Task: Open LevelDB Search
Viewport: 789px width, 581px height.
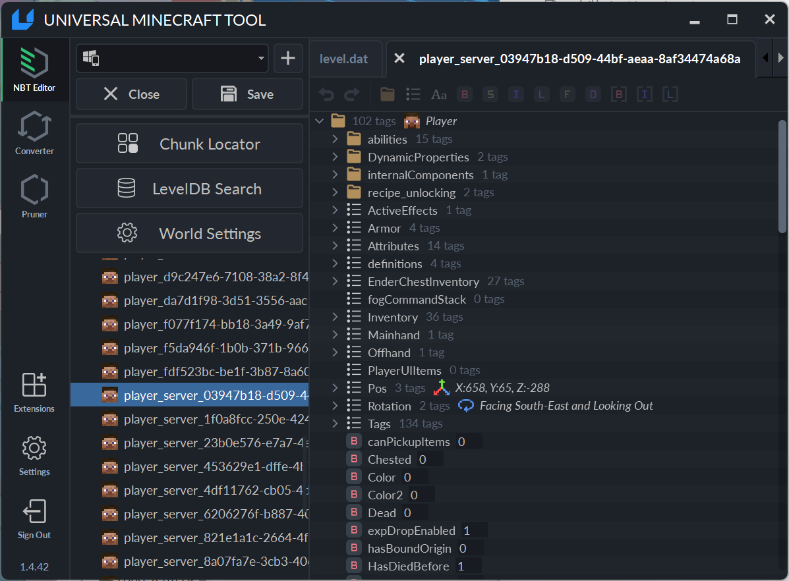Action: (189, 188)
